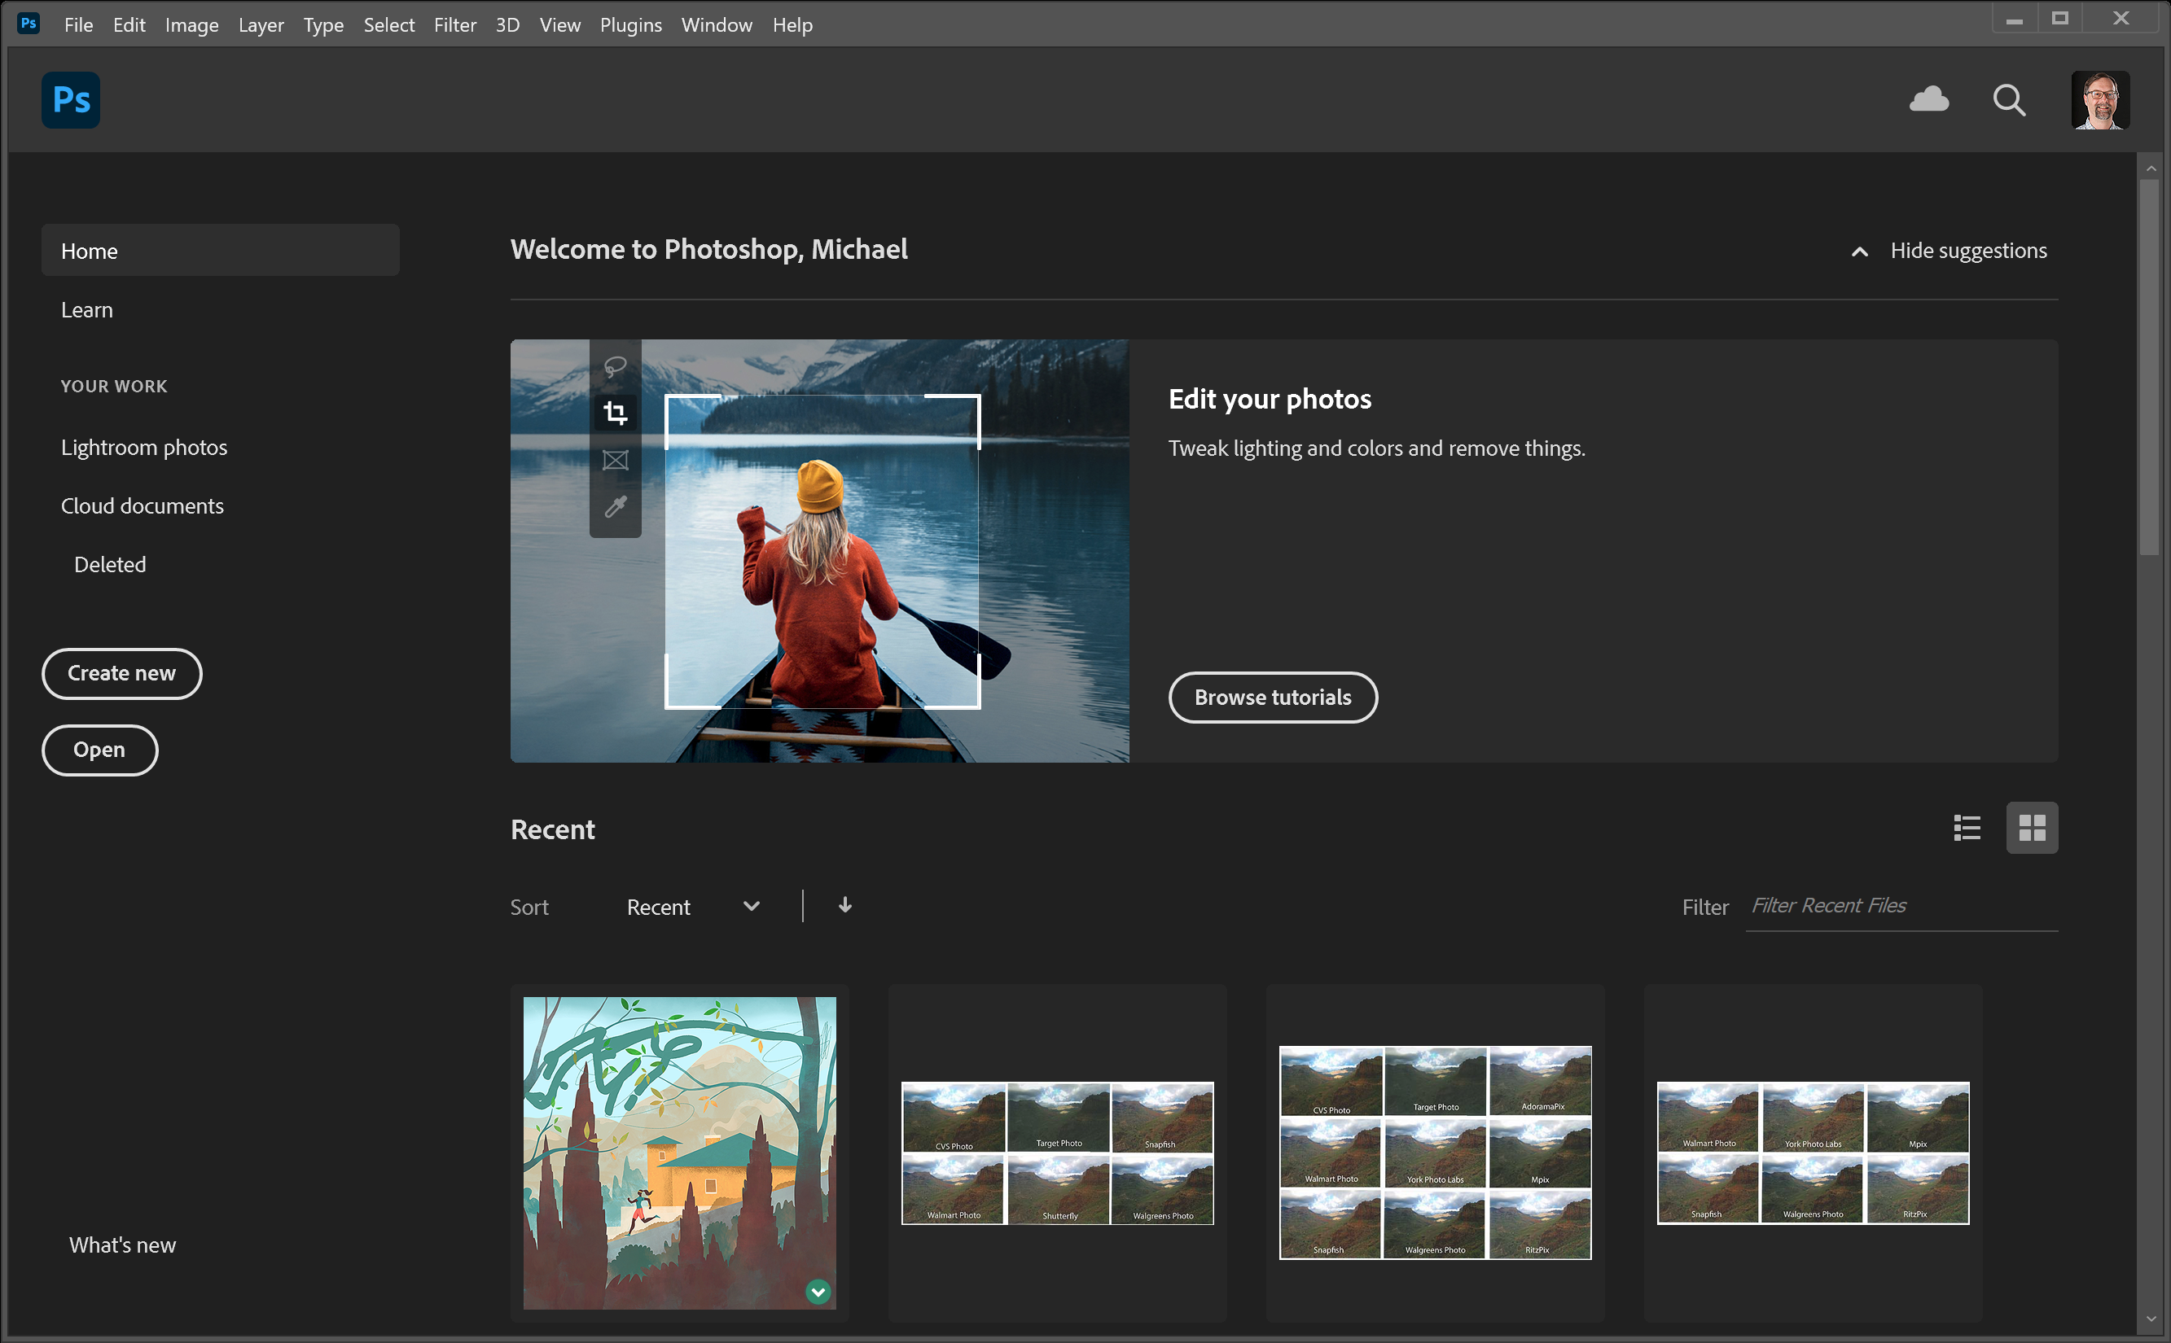Toggle the sort direction arrow

tap(844, 905)
